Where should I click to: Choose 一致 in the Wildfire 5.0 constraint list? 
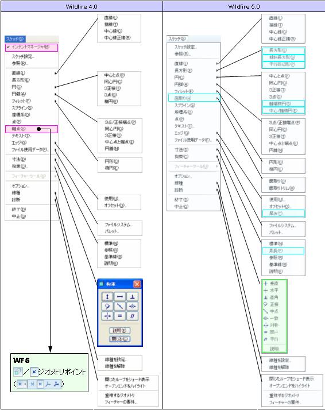click(274, 318)
